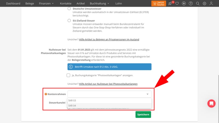Open settings gear icon
The image size is (219, 123).
[204, 4]
